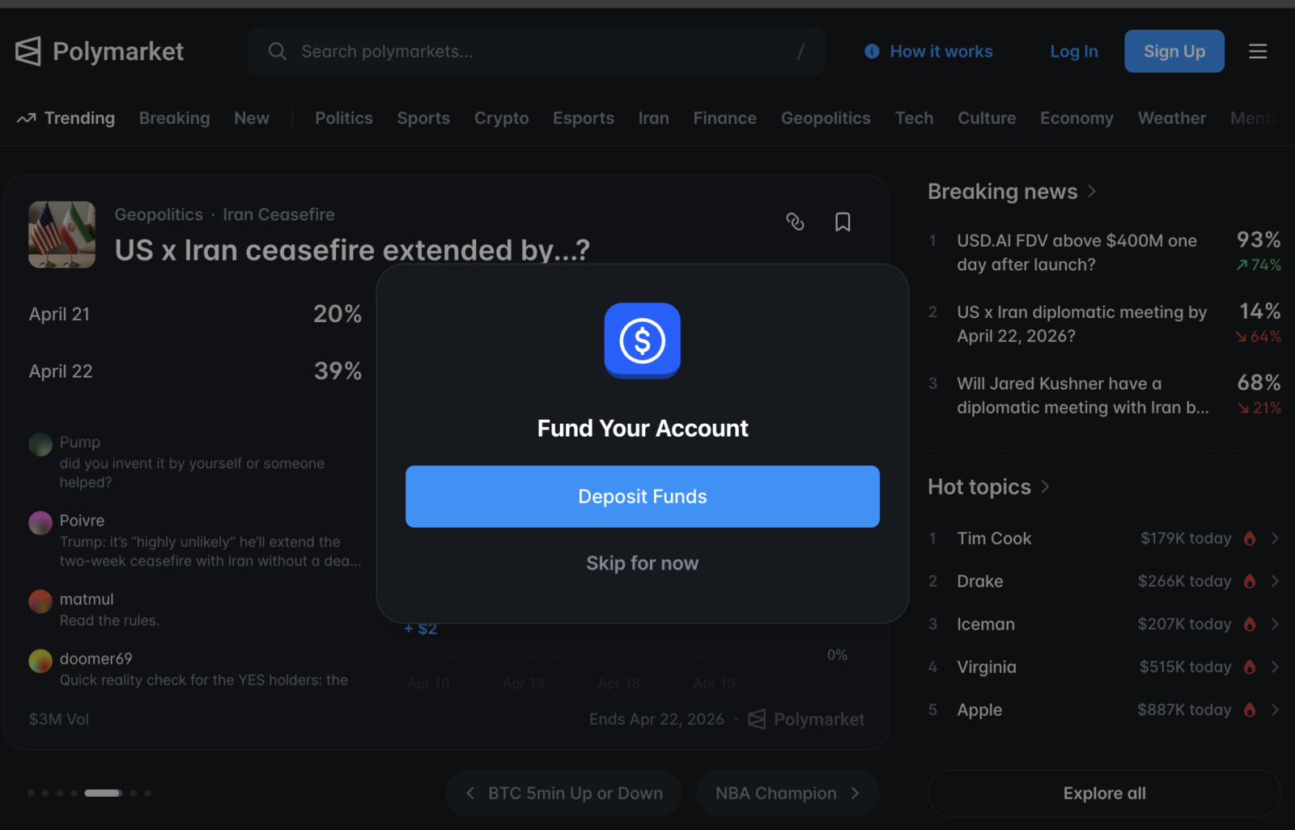This screenshot has width=1295, height=830.
Task: Click Pump's avatar in comments
Action: click(40, 443)
